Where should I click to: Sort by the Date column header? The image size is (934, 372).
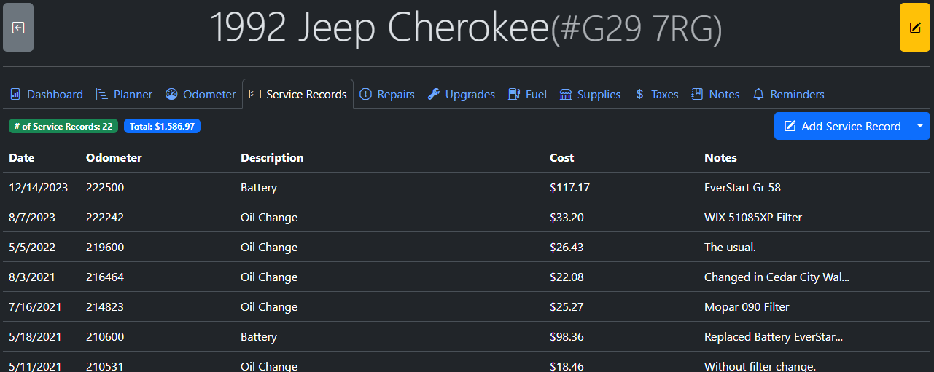[x=22, y=158]
